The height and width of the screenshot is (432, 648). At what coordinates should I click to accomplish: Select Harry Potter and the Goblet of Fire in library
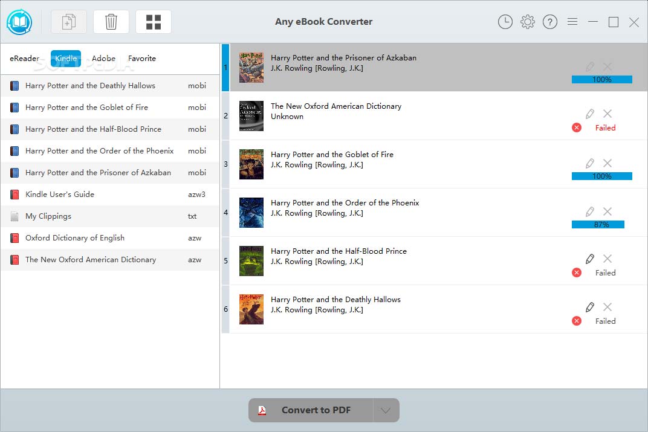[x=109, y=108]
